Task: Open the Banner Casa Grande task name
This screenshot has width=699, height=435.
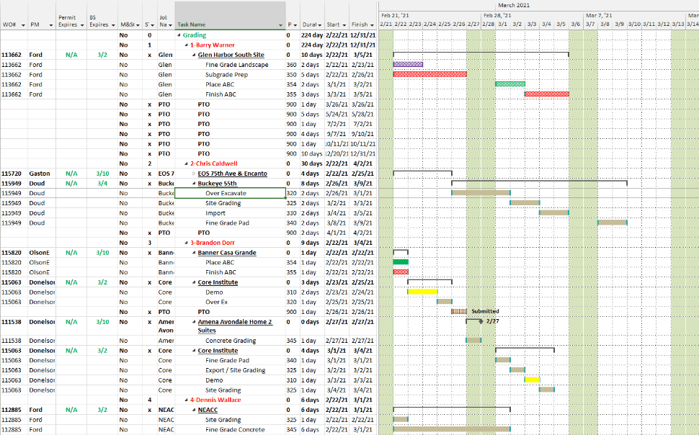Action: [227, 253]
